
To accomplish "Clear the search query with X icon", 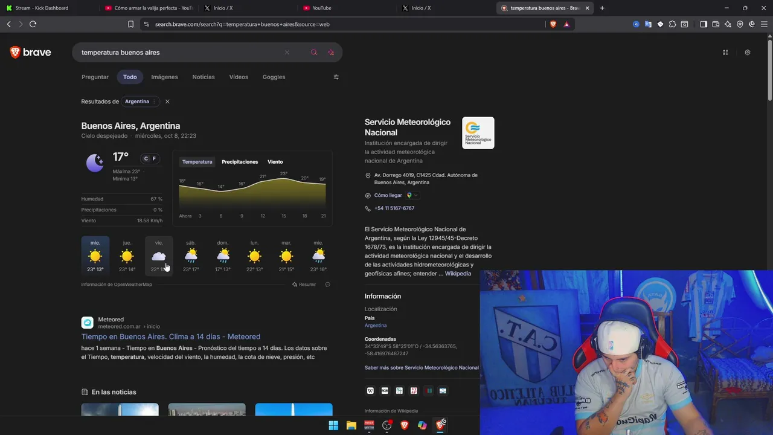I will tap(287, 53).
